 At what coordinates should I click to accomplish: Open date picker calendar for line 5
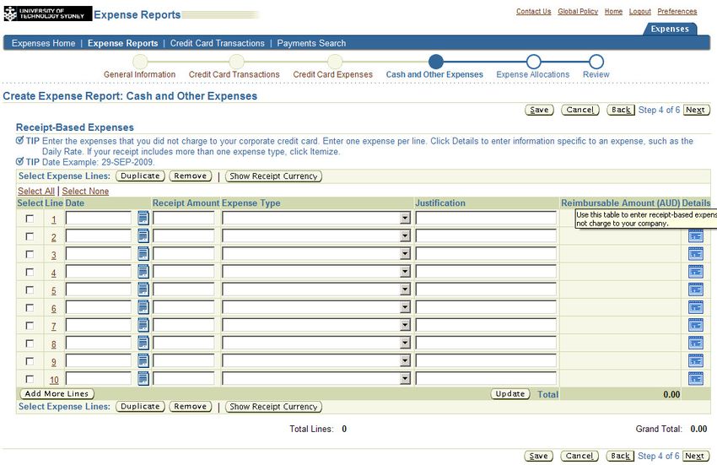coord(143,289)
